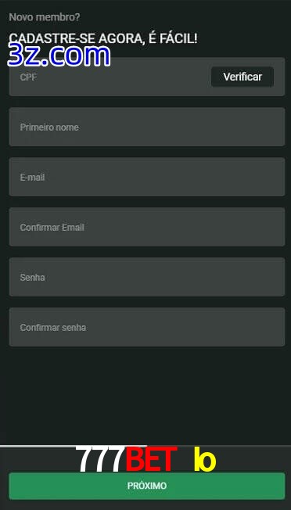This screenshot has width=291, height=510.
Task: Click the 'CADASTRE-SE AGORA, É FÁCIL!' heading
Action: (x=103, y=38)
